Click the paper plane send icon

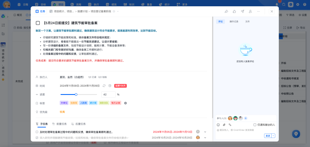coord(242,11)
